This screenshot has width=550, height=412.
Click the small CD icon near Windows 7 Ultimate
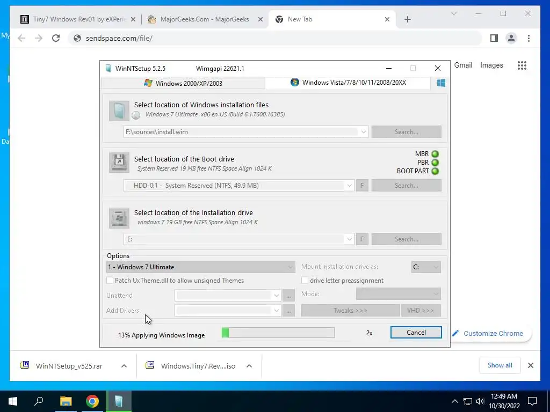136,115
